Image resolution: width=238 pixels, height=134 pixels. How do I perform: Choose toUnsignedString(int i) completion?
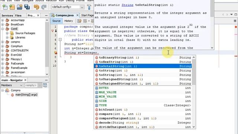coord(143,79)
